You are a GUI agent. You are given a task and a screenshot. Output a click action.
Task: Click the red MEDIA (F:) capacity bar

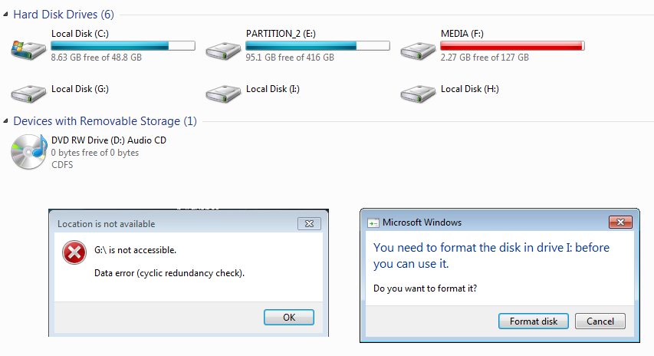point(512,45)
